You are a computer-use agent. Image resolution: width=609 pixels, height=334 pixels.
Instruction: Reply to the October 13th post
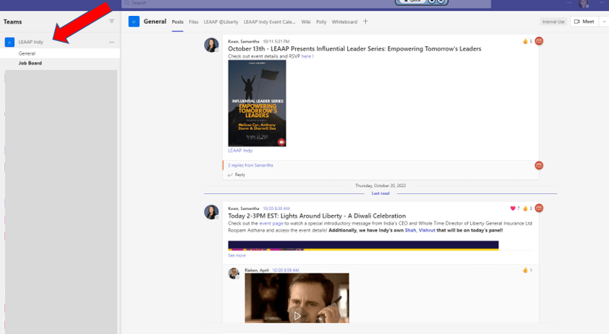tap(237, 175)
